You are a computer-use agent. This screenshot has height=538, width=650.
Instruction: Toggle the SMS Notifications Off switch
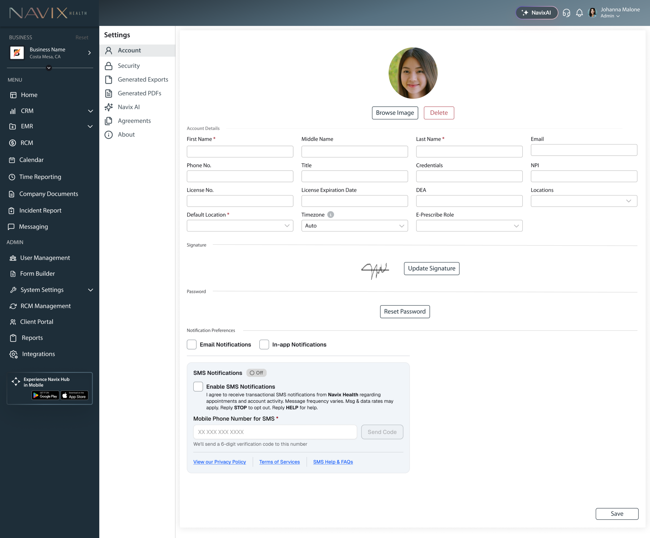(256, 373)
